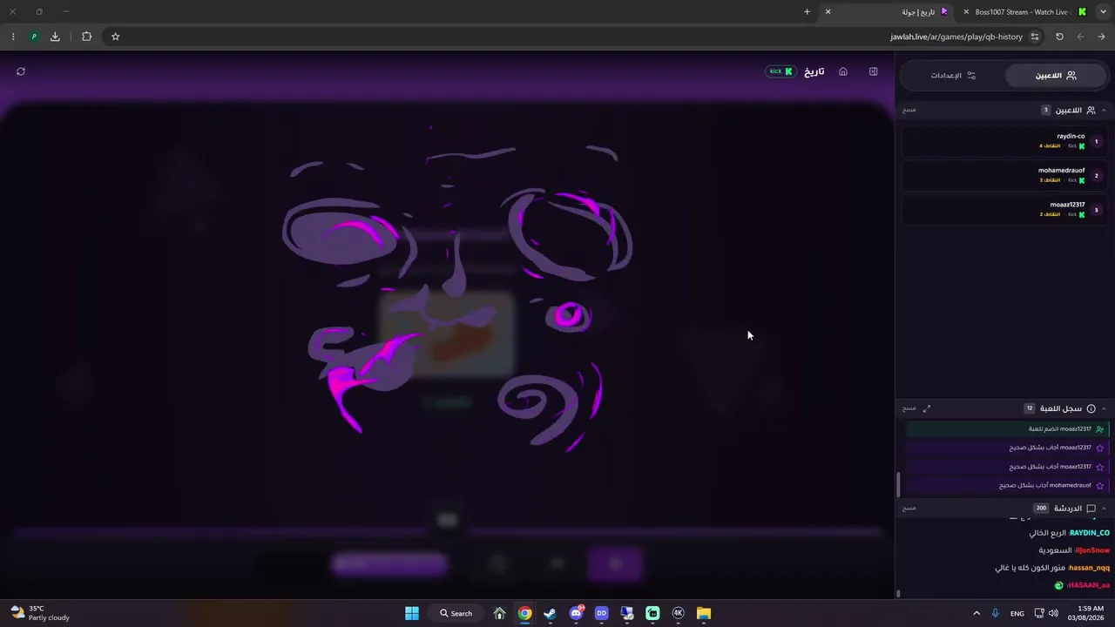Clear the game log with مسح
Viewport: 1115px width, 627px height.
tap(909, 408)
